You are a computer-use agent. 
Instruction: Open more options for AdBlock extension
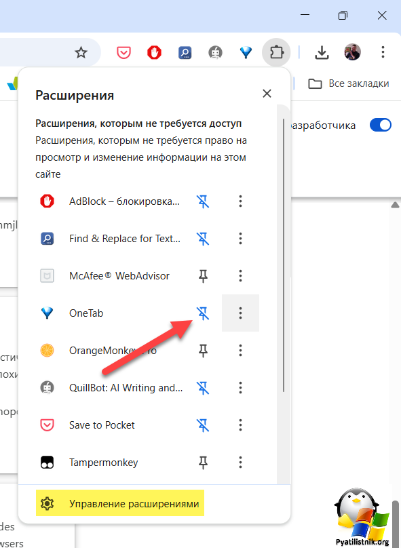click(x=240, y=201)
